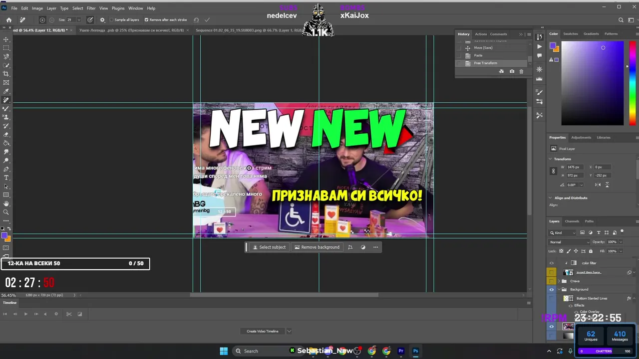Click the search icon in options bar
The width and height of the screenshot is (639, 359).
click(621, 20)
